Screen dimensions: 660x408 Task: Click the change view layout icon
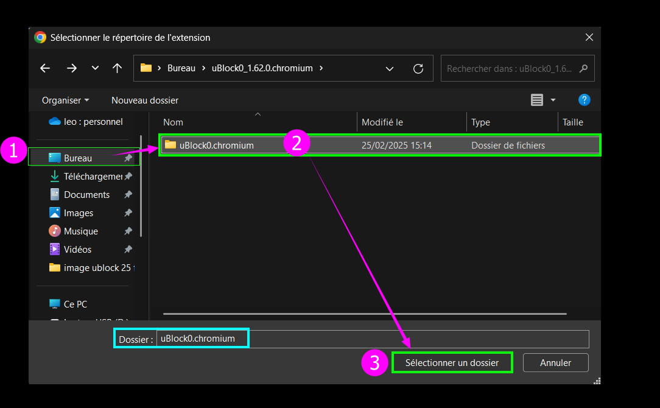tap(536, 100)
